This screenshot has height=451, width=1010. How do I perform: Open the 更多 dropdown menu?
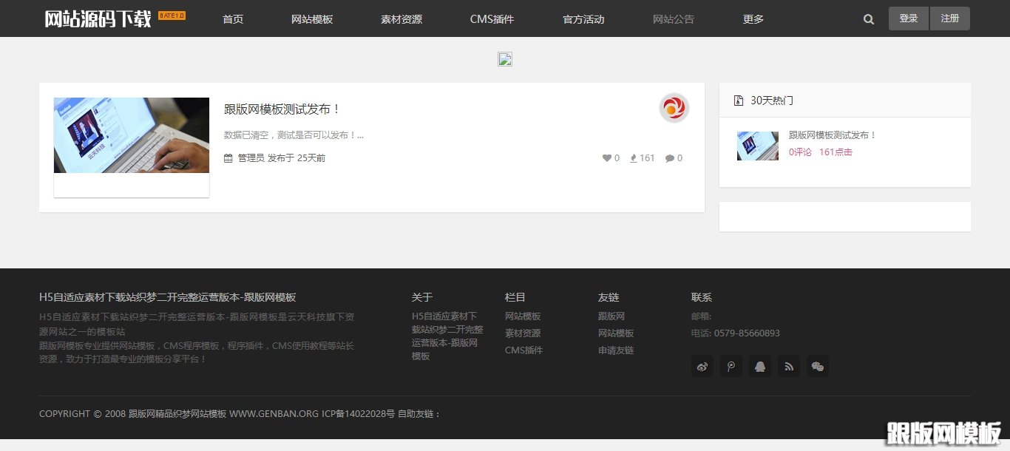pos(753,19)
